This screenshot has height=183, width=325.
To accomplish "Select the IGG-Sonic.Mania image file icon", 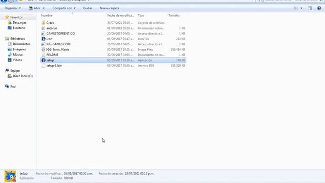I will 43,50.
